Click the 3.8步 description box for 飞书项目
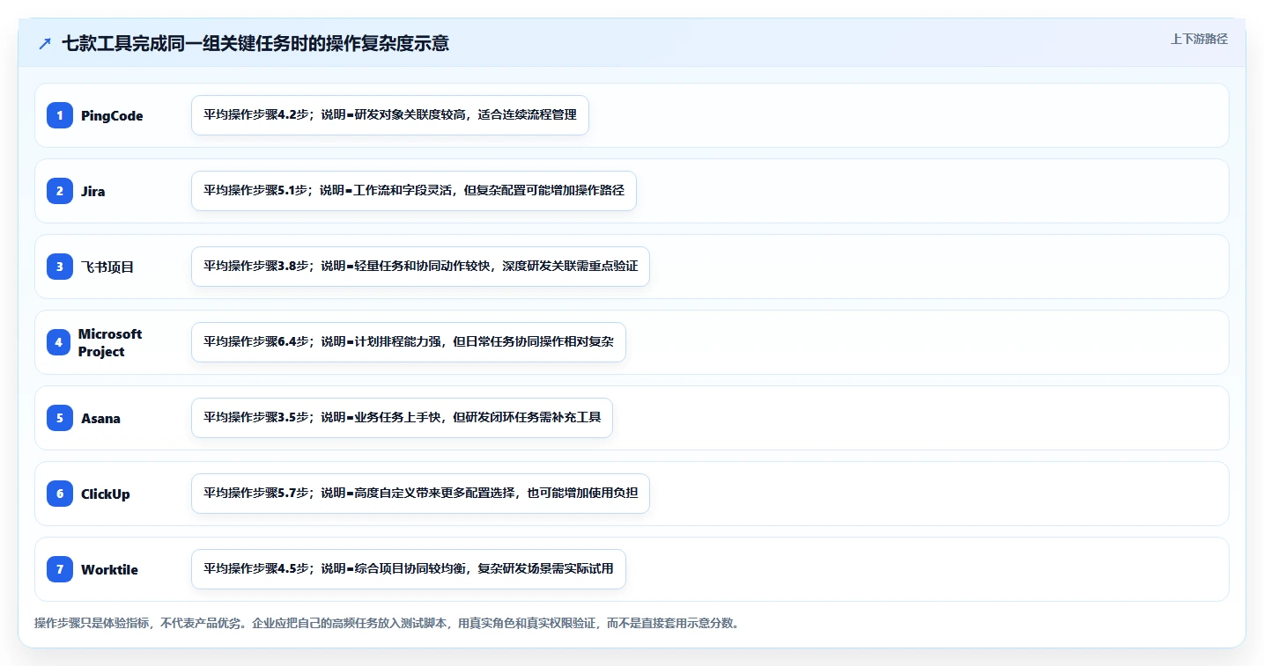The image size is (1264, 666). point(420,267)
